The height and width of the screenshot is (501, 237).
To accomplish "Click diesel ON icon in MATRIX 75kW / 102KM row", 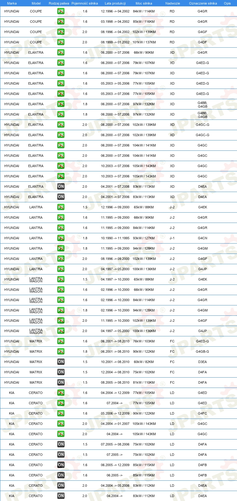I will (61, 372).
